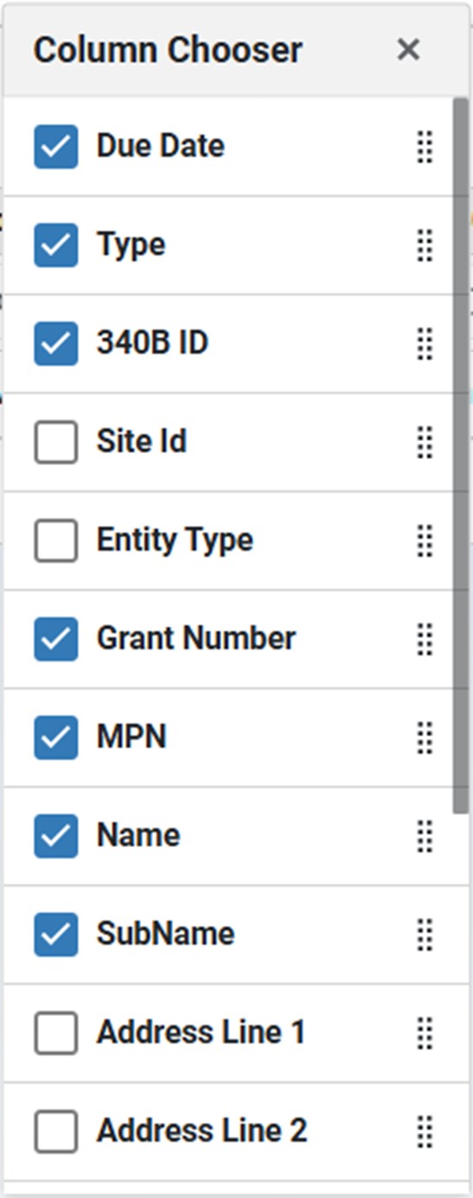Disable the Name column checkbox
The width and height of the screenshot is (473, 1198).
(56, 836)
